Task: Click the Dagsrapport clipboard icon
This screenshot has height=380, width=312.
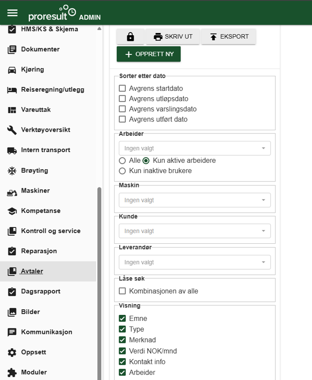Action: (x=12, y=292)
